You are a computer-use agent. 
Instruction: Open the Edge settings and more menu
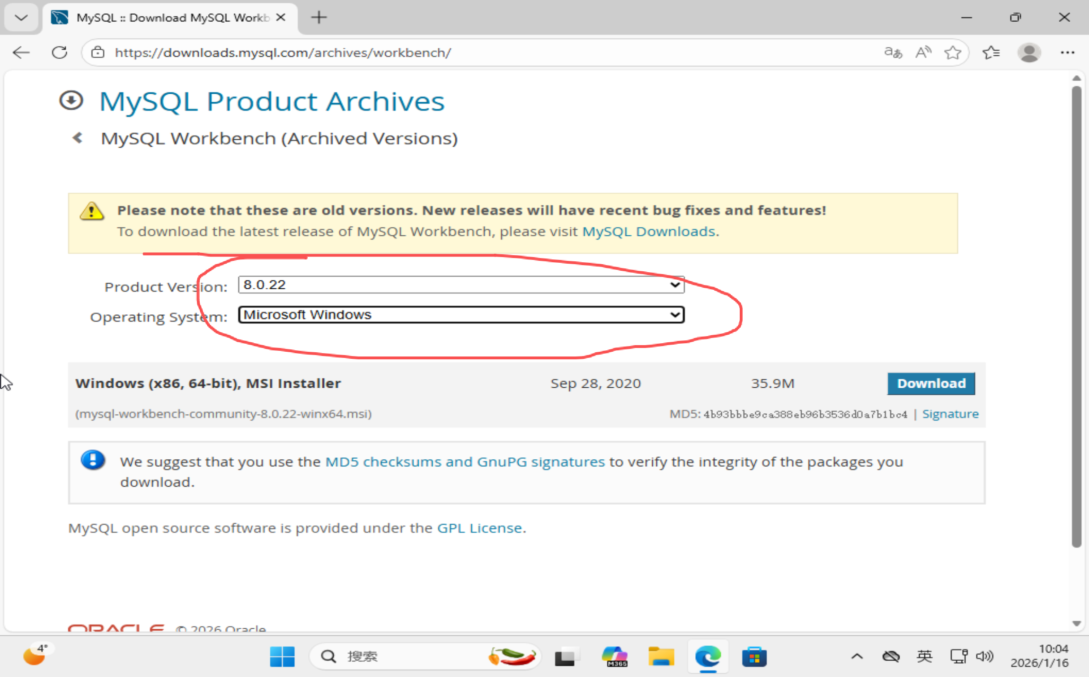(1067, 53)
